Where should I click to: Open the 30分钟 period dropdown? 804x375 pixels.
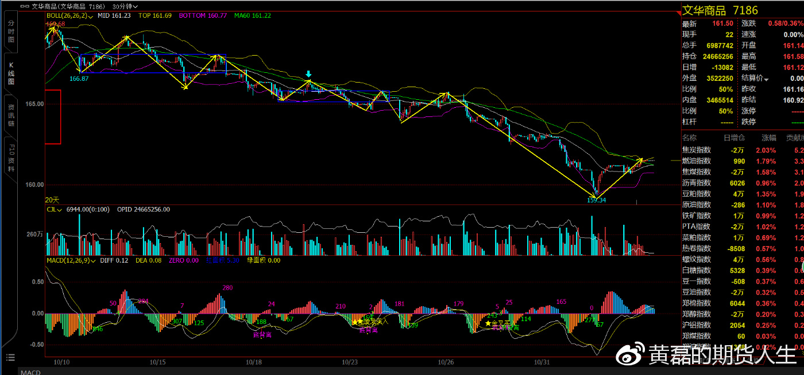tap(125, 6)
